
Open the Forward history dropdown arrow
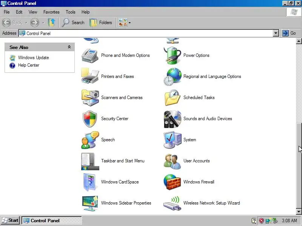[x=43, y=23]
